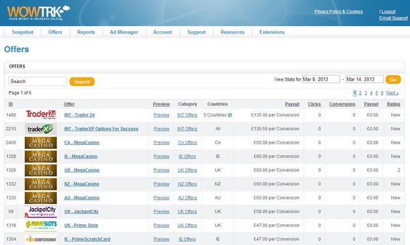This screenshot has height=245, width=410.
Task: Open UK Offers category in Prime Slots row
Action: (187, 226)
